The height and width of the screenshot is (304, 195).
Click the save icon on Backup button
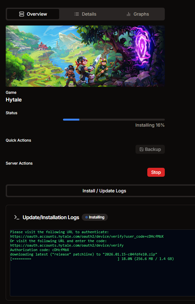click(x=142, y=149)
